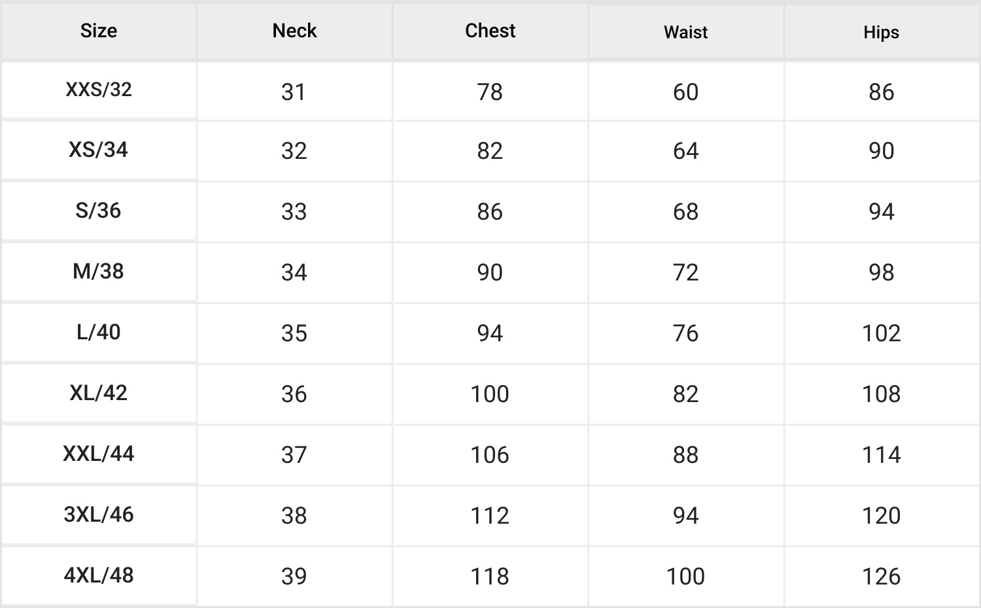Select waist value 100 in 4XL/48 row
This screenshot has height=608, width=981.
click(685, 577)
